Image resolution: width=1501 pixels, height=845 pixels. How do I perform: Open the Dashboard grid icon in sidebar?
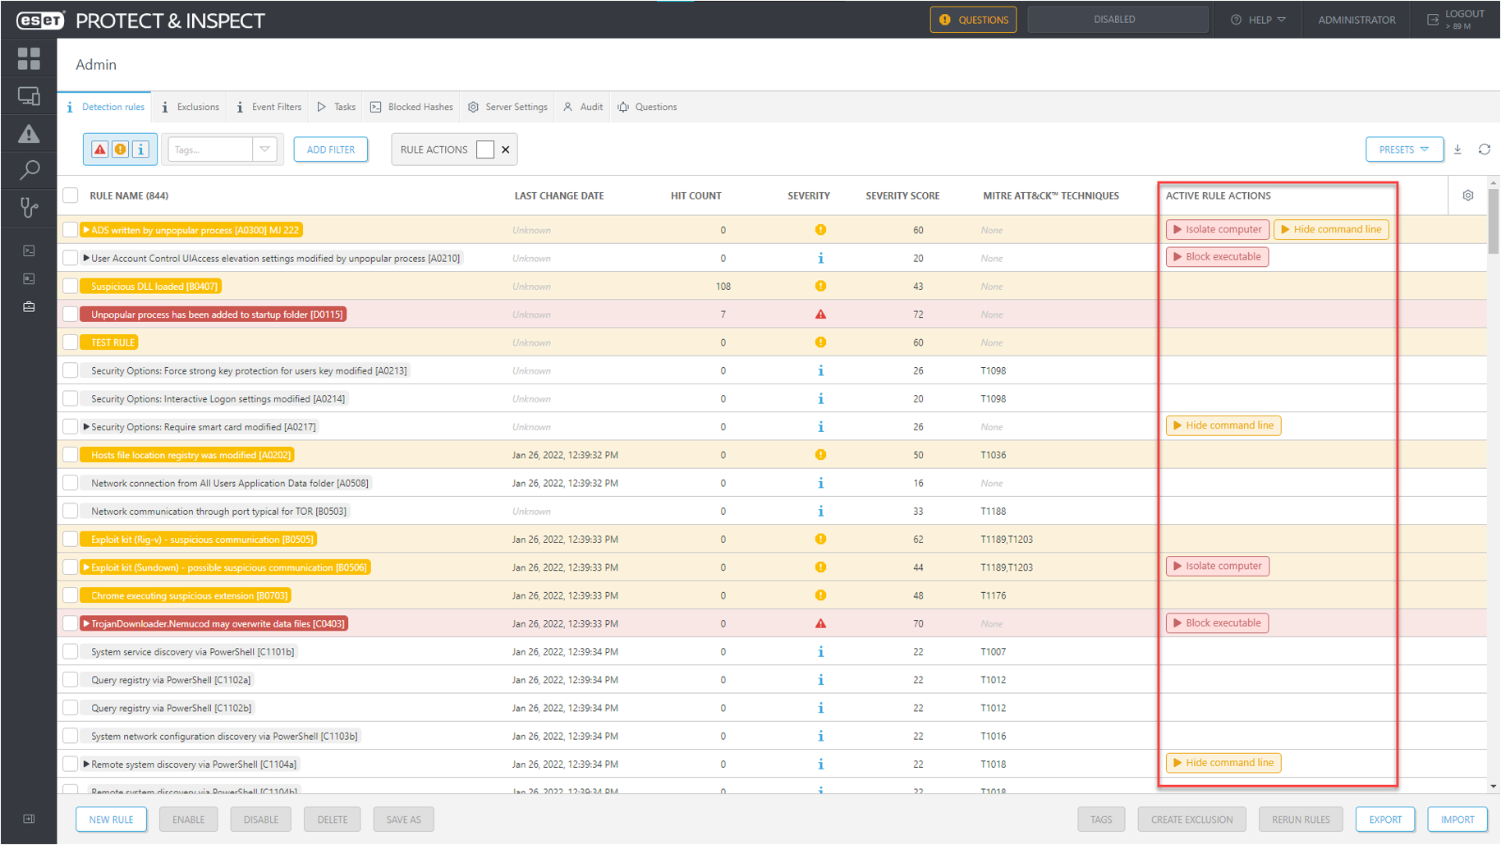(29, 58)
